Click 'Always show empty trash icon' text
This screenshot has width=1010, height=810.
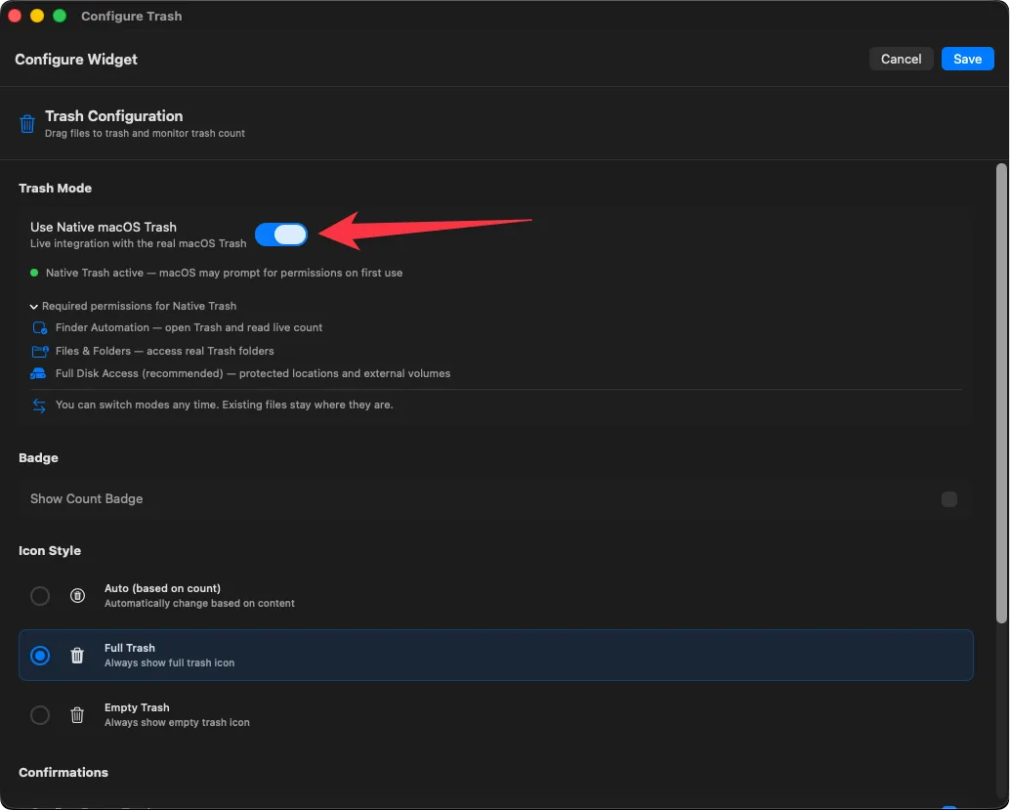click(177, 722)
